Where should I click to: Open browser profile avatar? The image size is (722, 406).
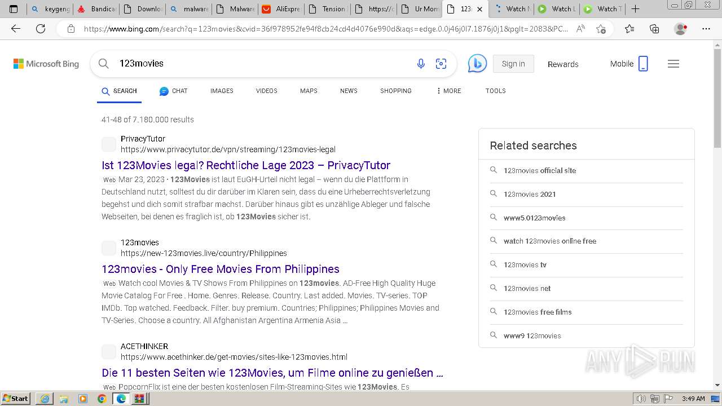(x=681, y=29)
